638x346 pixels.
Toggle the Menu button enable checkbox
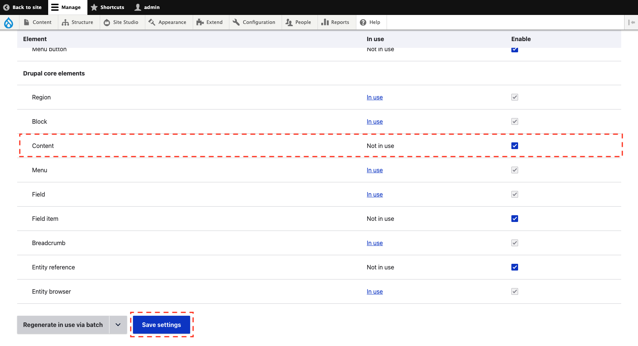[x=515, y=50]
